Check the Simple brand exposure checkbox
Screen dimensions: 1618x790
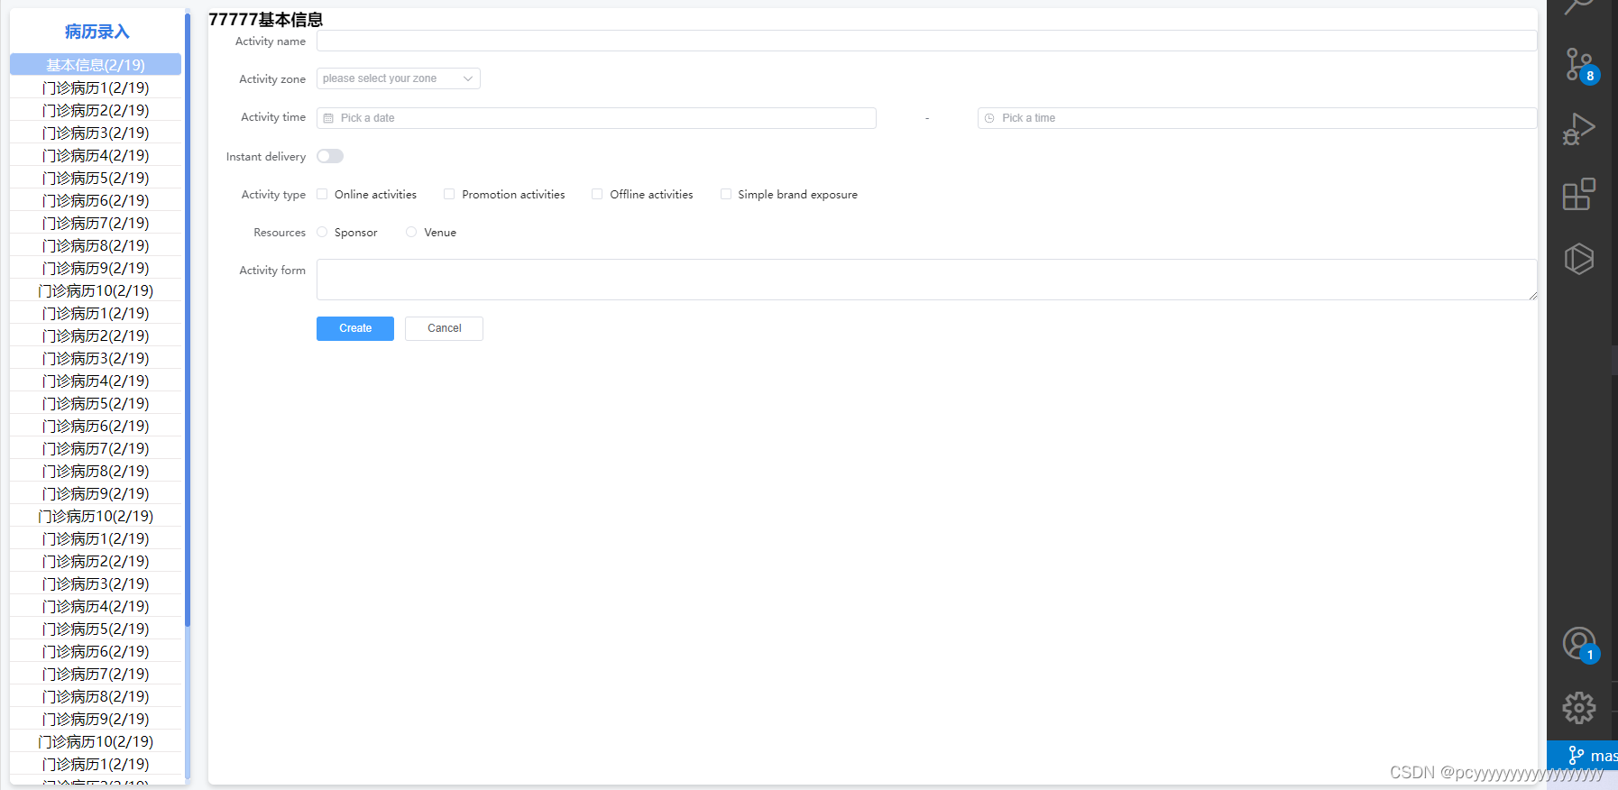coord(726,194)
